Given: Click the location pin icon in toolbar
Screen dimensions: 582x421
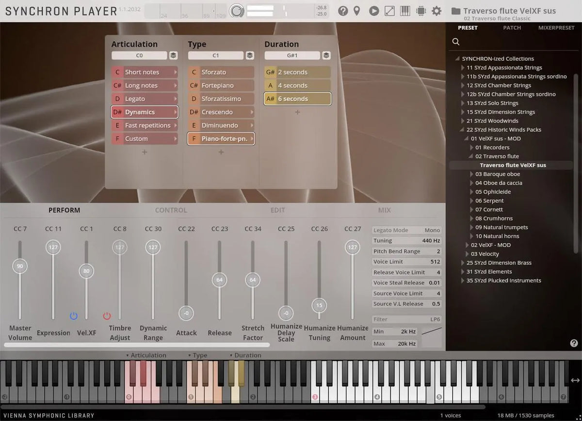Looking at the screenshot, I should 357,11.
